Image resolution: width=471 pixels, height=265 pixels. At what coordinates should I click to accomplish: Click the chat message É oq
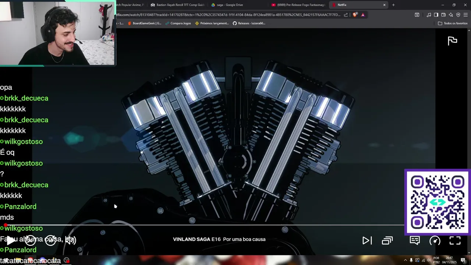coord(7,152)
